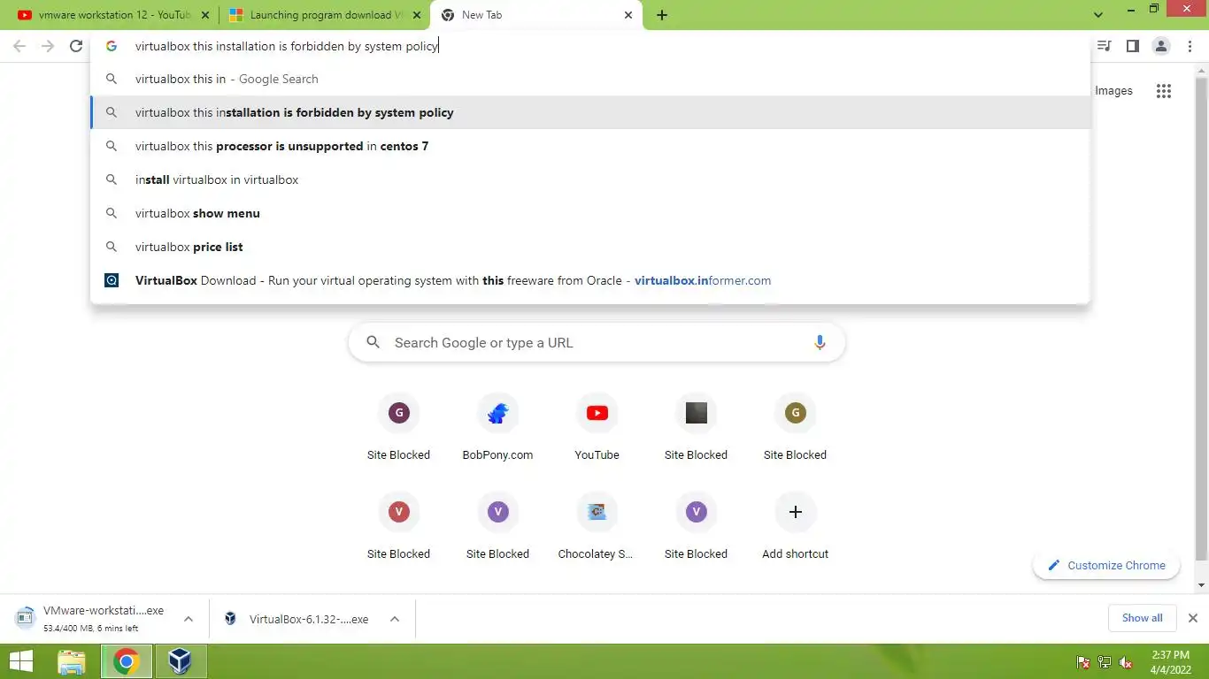
Task: Click the Chrome taskbar icon
Action: click(127, 661)
